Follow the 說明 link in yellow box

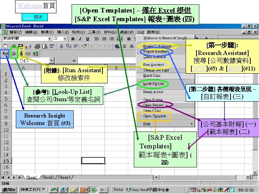[199, 69]
